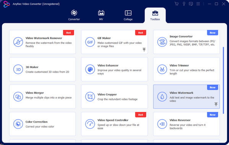Screen dimensions: 229x145
Task: Click the Video Enhancer palette icon
Action: click(x=90, y=69)
